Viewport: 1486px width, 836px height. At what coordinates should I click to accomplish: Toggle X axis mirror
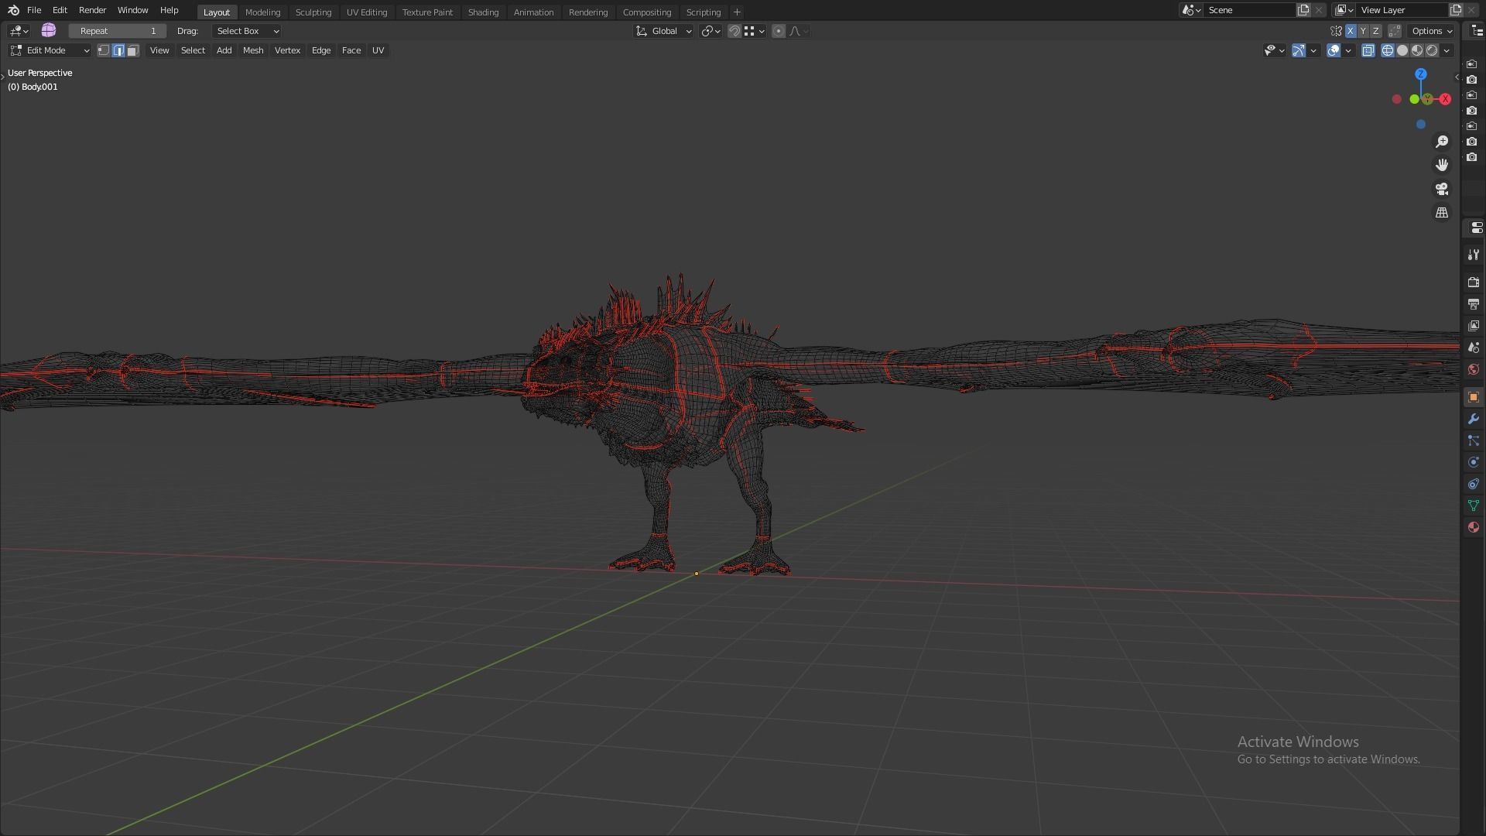pyautogui.click(x=1351, y=31)
